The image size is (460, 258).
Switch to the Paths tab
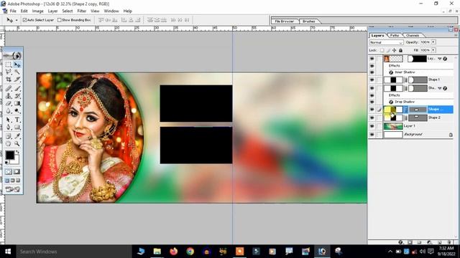[395, 35]
